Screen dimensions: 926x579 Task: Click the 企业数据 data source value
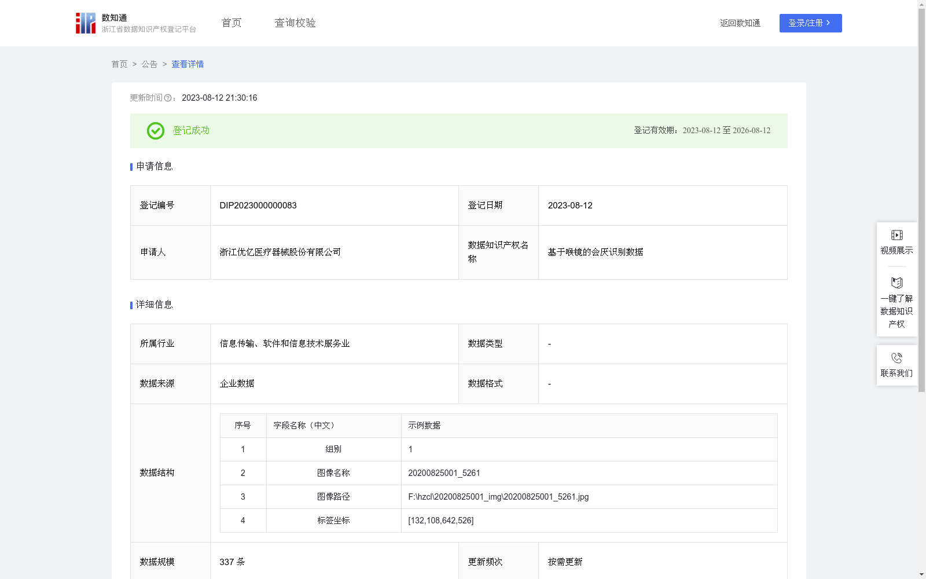237,384
